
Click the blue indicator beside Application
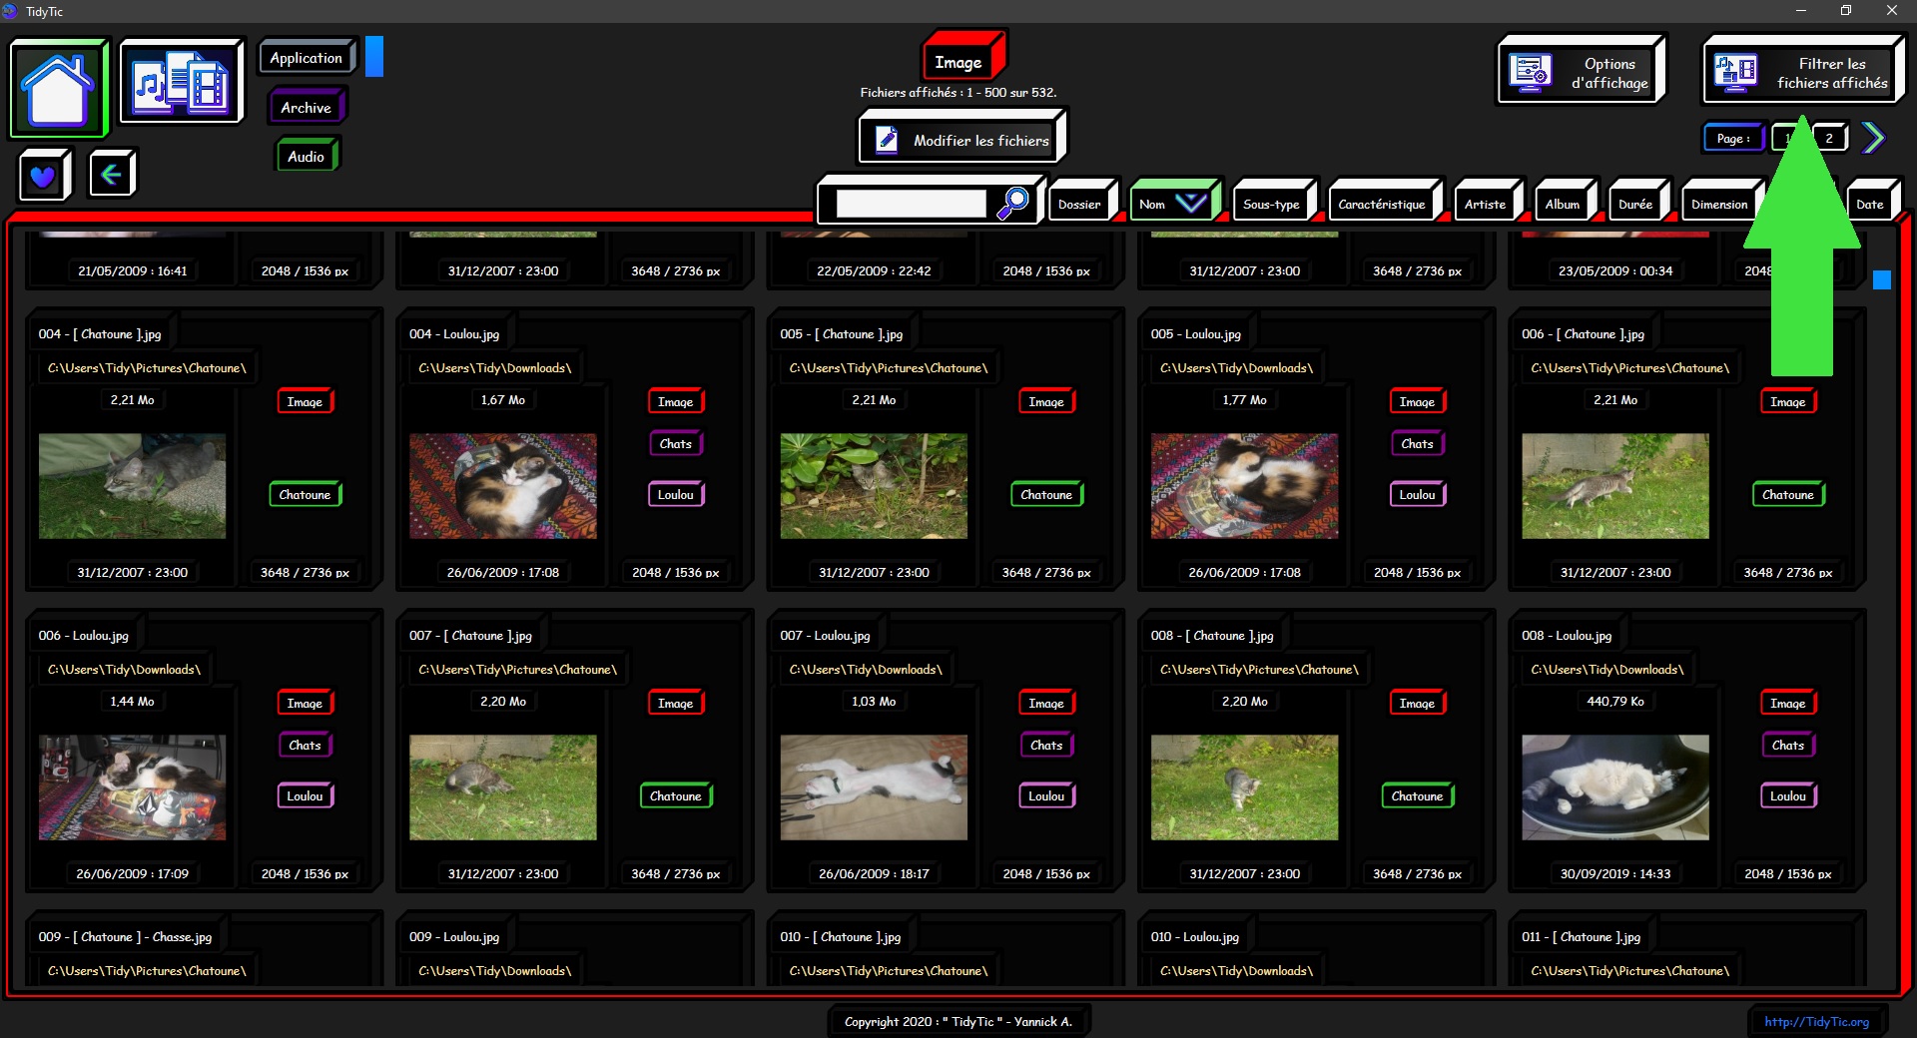click(x=374, y=57)
